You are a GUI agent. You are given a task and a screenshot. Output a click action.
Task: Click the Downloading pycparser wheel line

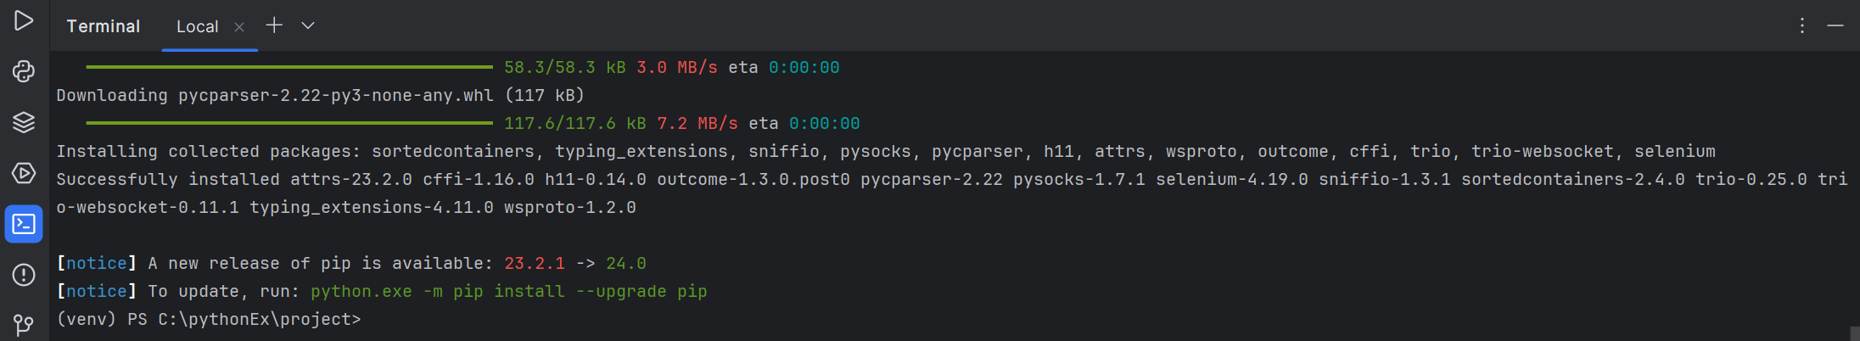pyautogui.click(x=320, y=95)
